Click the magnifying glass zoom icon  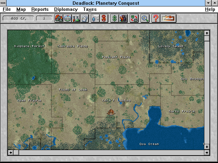click(145, 18)
